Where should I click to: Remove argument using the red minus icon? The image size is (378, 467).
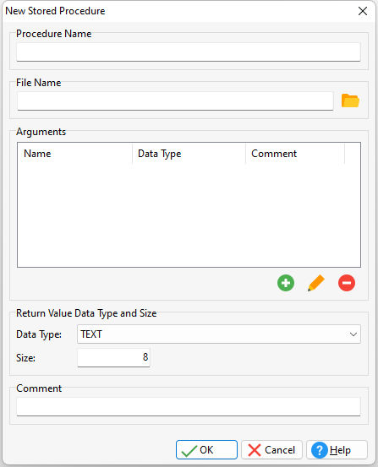coord(347,283)
